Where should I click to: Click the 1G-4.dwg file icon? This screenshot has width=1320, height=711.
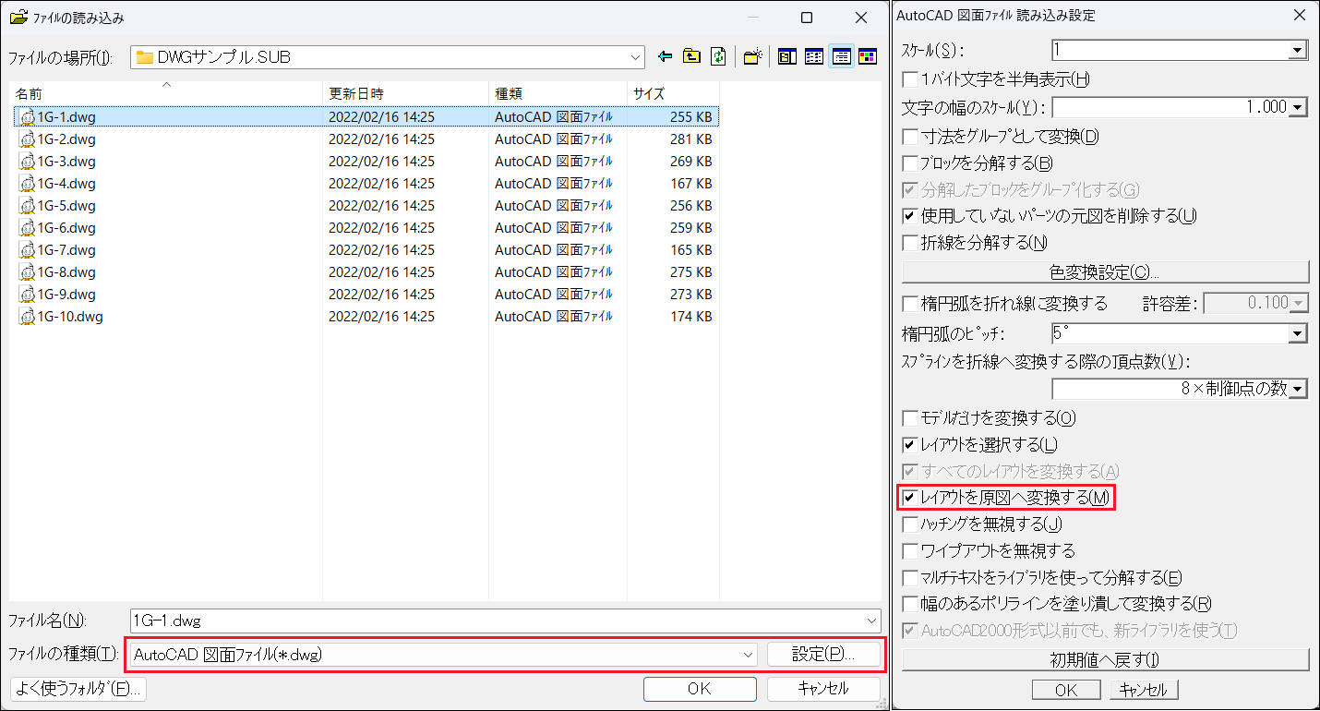27,184
